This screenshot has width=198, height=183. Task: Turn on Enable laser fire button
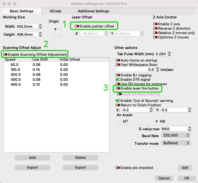coord(118,88)
